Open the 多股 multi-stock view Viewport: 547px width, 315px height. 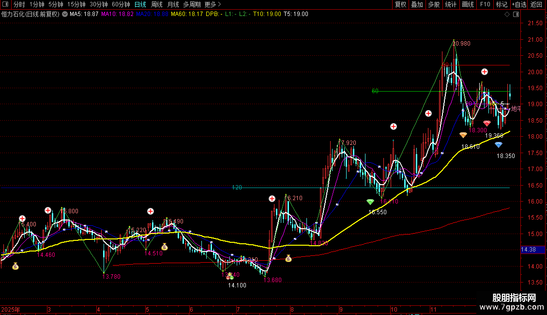434,4
